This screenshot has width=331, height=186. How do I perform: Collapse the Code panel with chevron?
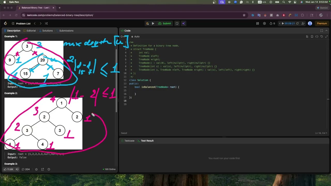tap(326, 31)
